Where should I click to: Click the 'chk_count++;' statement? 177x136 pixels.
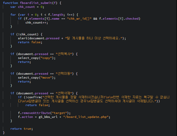(37, 23)
